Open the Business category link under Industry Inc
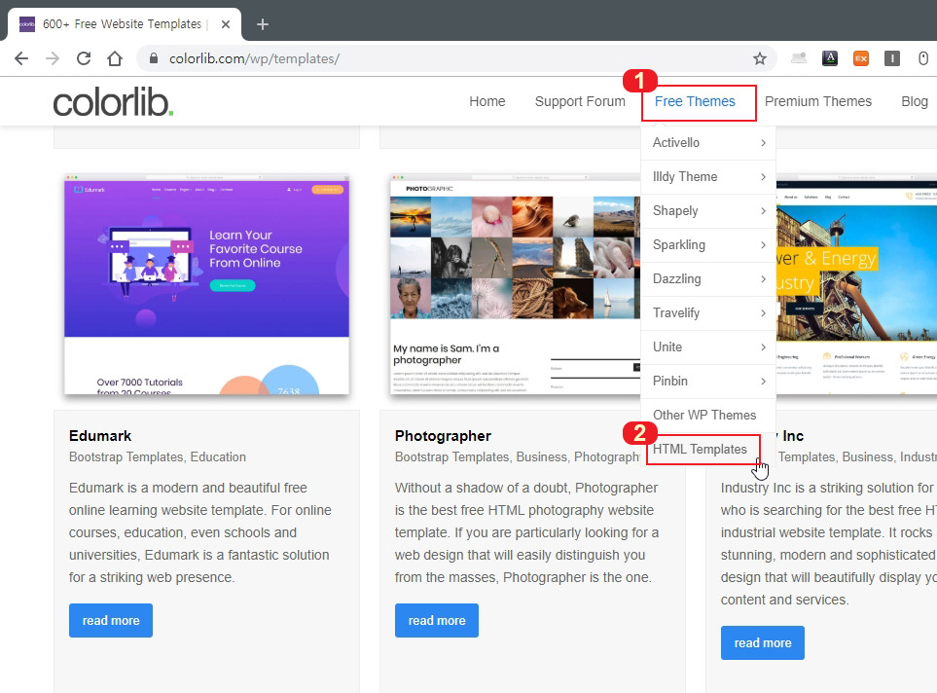The image size is (937, 693). click(868, 456)
